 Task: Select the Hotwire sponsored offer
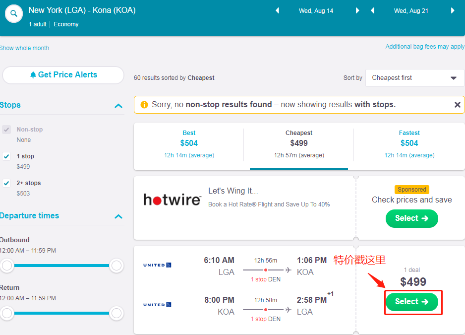(x=411, y=218)
